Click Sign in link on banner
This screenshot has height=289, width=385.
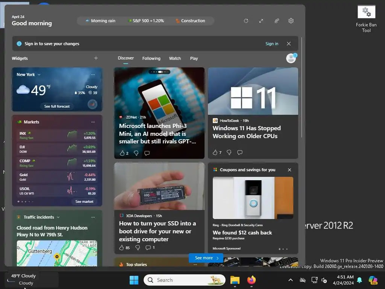[x=271, y=44]
